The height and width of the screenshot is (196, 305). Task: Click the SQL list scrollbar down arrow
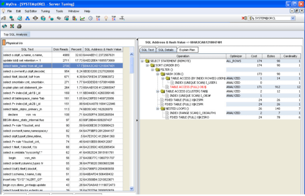(131, 188)
